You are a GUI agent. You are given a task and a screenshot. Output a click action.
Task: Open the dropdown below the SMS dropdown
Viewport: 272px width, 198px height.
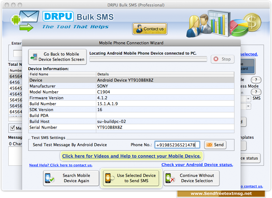(248, 106)
